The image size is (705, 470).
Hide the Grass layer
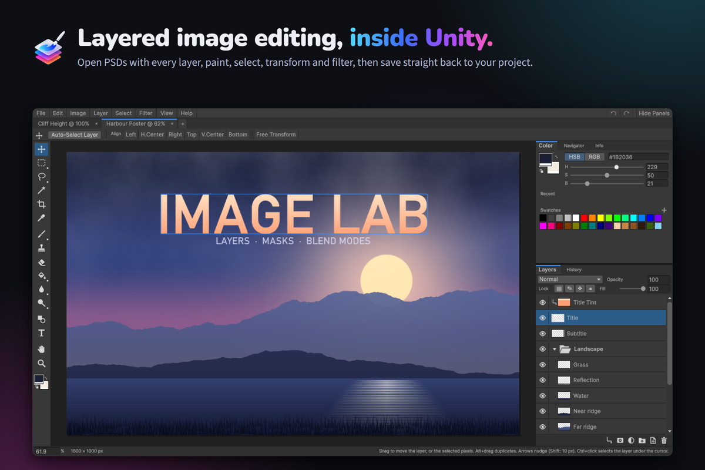click(x=543, y=365)
